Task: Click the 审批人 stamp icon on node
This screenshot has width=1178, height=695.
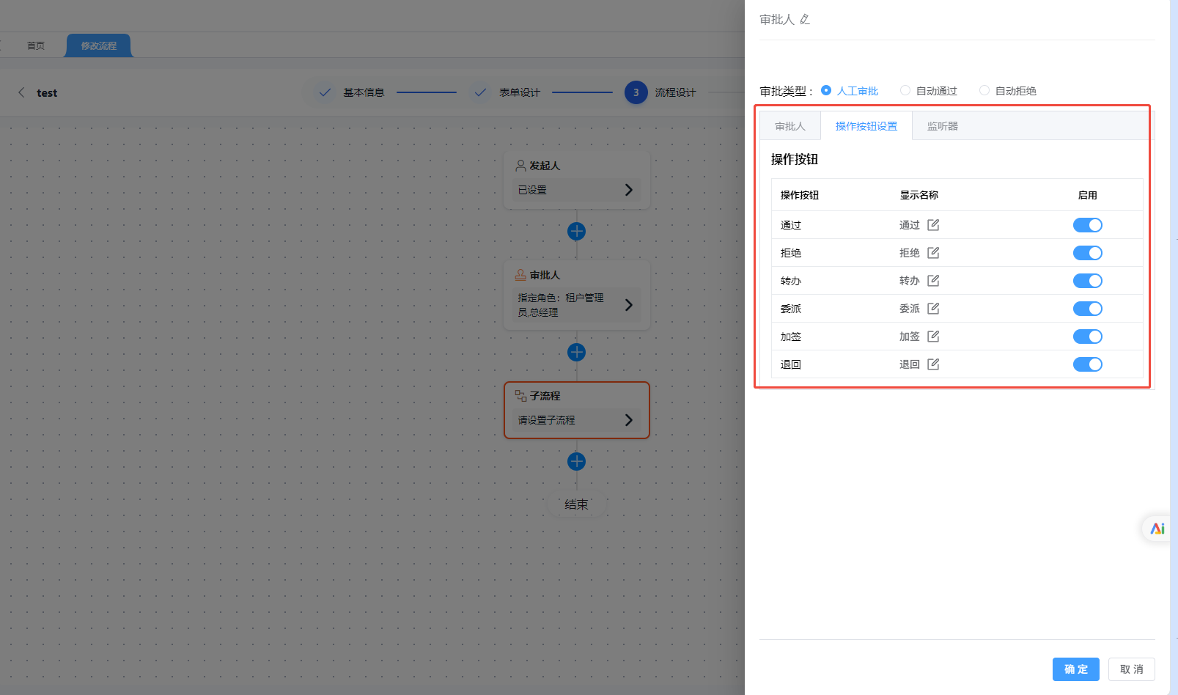Action: click(520, 275)
